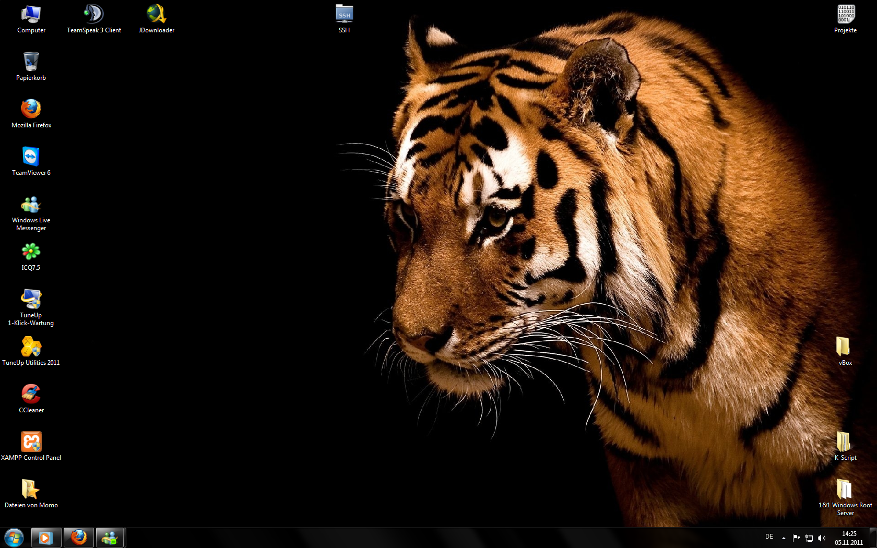The width and height of the screenshot is (877, 548).
Task: Show hidden system tray icons
Action: (784, 538)
